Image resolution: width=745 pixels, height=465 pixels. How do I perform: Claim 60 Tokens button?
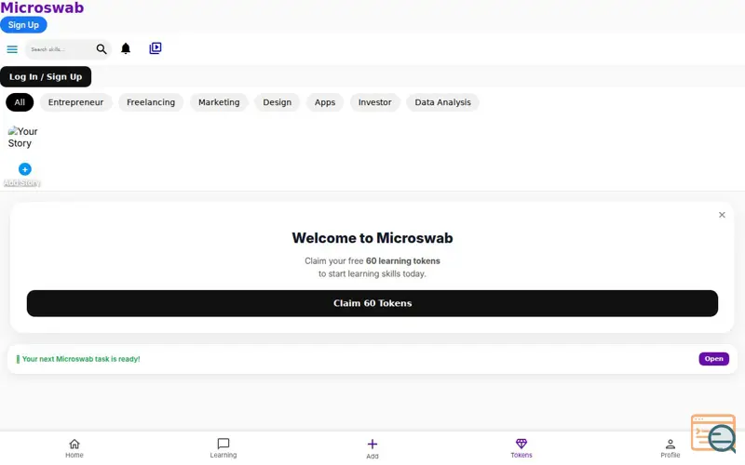click(x=372, y=303)
